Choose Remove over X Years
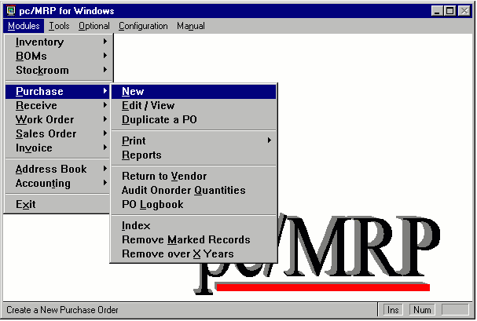The height and width of the screenshot is (321, 477). [x=194, y=254]
